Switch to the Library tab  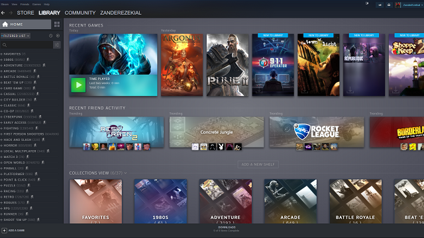click(x=49, y=13)
